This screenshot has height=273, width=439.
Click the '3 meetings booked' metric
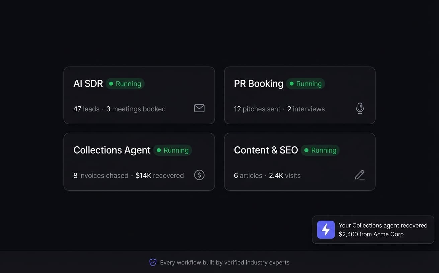point(136,109)
